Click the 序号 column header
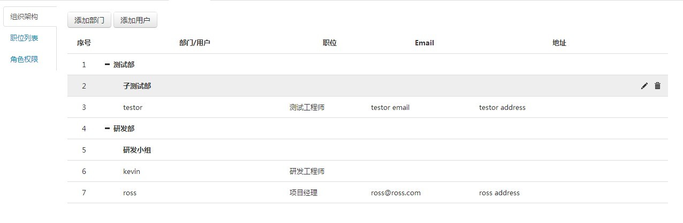 click(84, 43)
